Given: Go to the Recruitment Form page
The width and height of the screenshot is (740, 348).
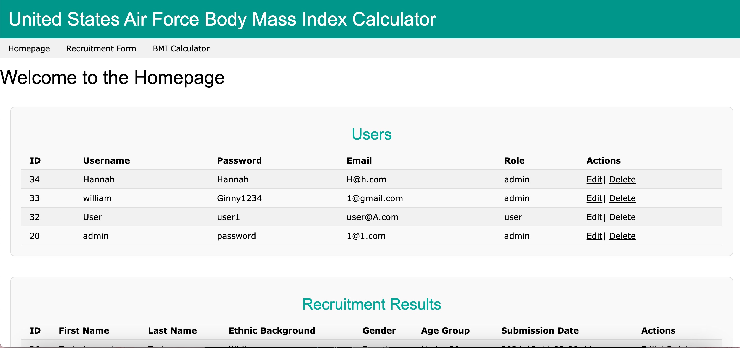Looking at the screenshot, I should click(101, 48).
